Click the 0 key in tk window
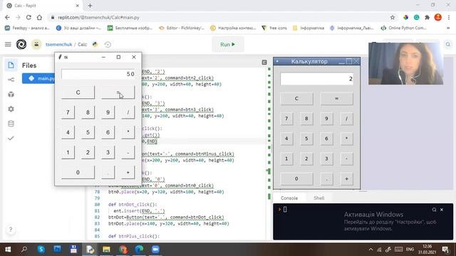Viewport: 456px width, 256px height. 78,172
